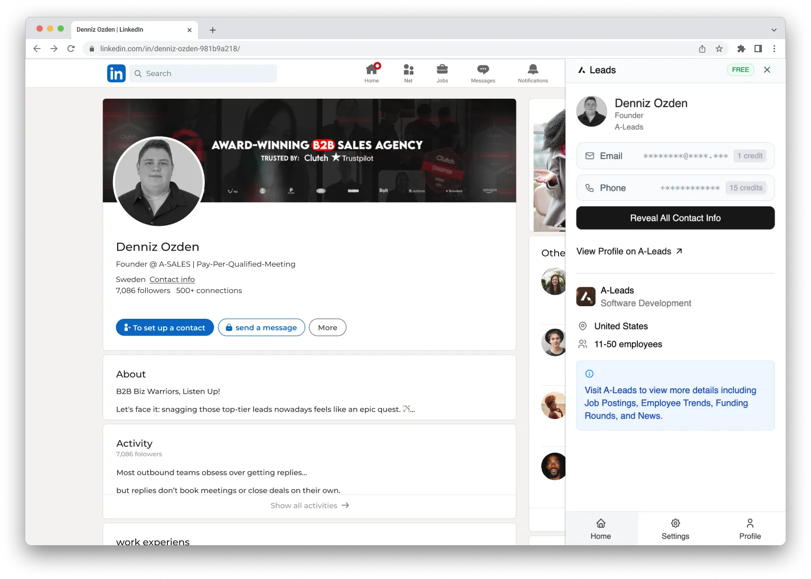This screenshot has width=811, height=579.
Task: Switch to Settings tab in Leads panel
Action: point(675,528)
